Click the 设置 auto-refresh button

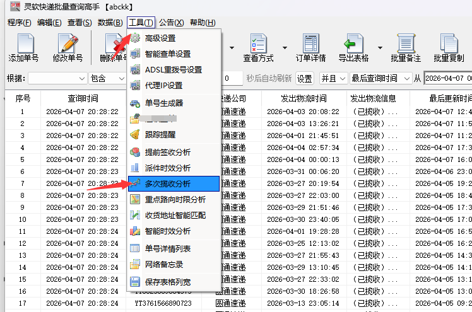click(305, 78)
